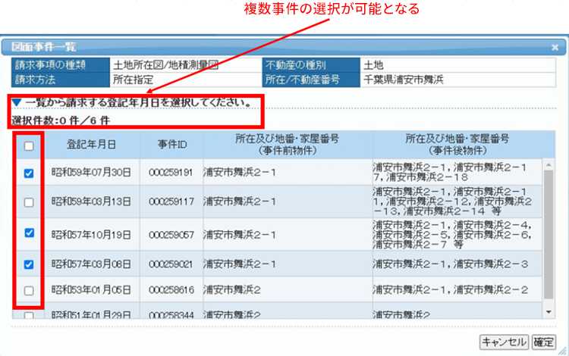Select the 事件ID cell 00259021
The image size is (569, 356).
click(x=171, y=264)
